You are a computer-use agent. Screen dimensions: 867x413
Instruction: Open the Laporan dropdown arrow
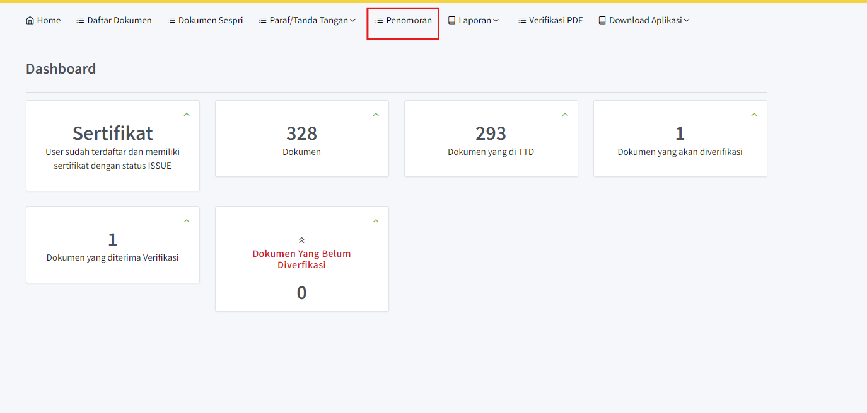point(496,20)
